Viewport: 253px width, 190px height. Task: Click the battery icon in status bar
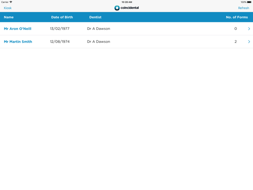[x=249, y=2]
